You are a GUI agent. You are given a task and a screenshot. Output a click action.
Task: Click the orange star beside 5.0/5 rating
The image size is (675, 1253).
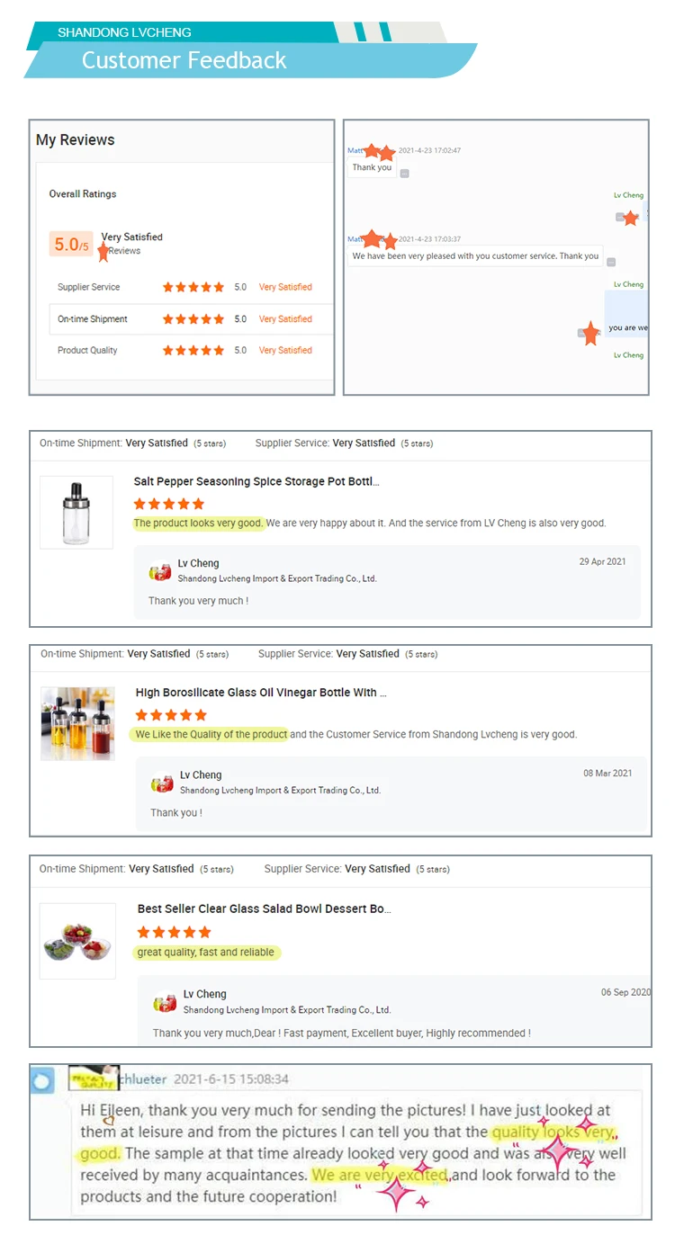click(x=103, y=252)
